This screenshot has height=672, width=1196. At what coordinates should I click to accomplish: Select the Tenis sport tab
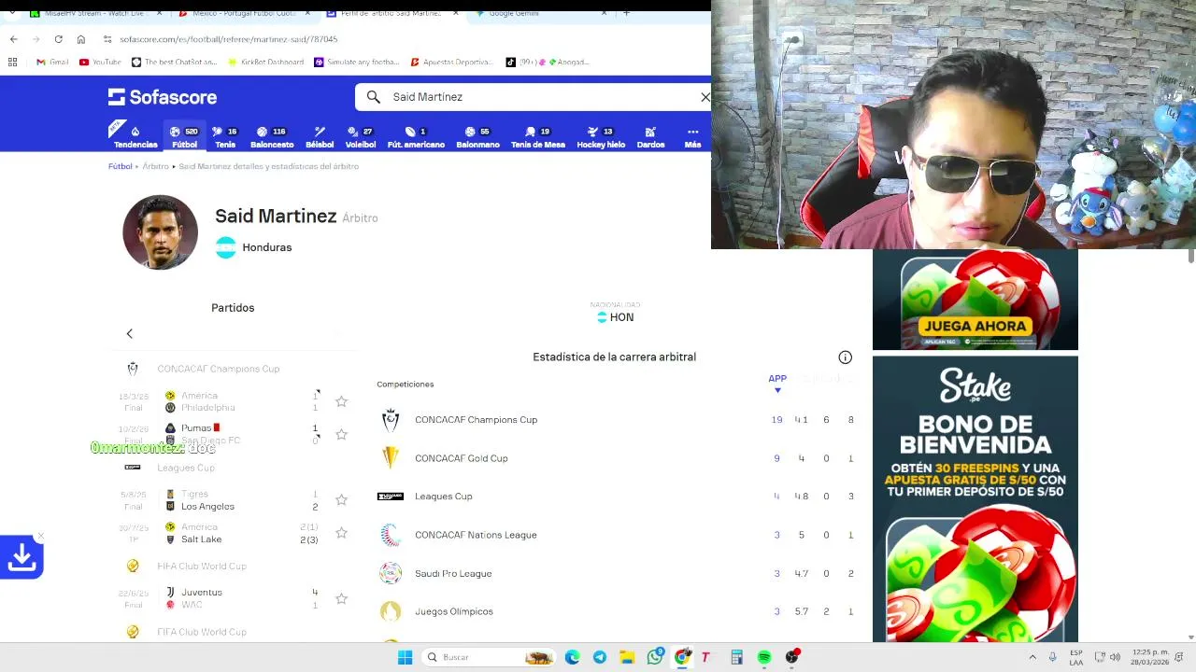(225, 136)
